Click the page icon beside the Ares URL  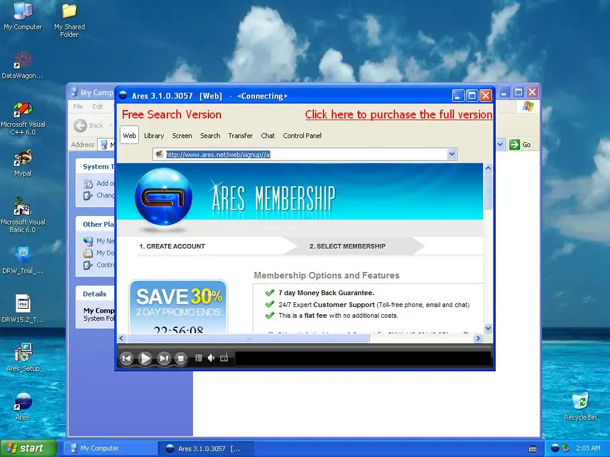158,154
